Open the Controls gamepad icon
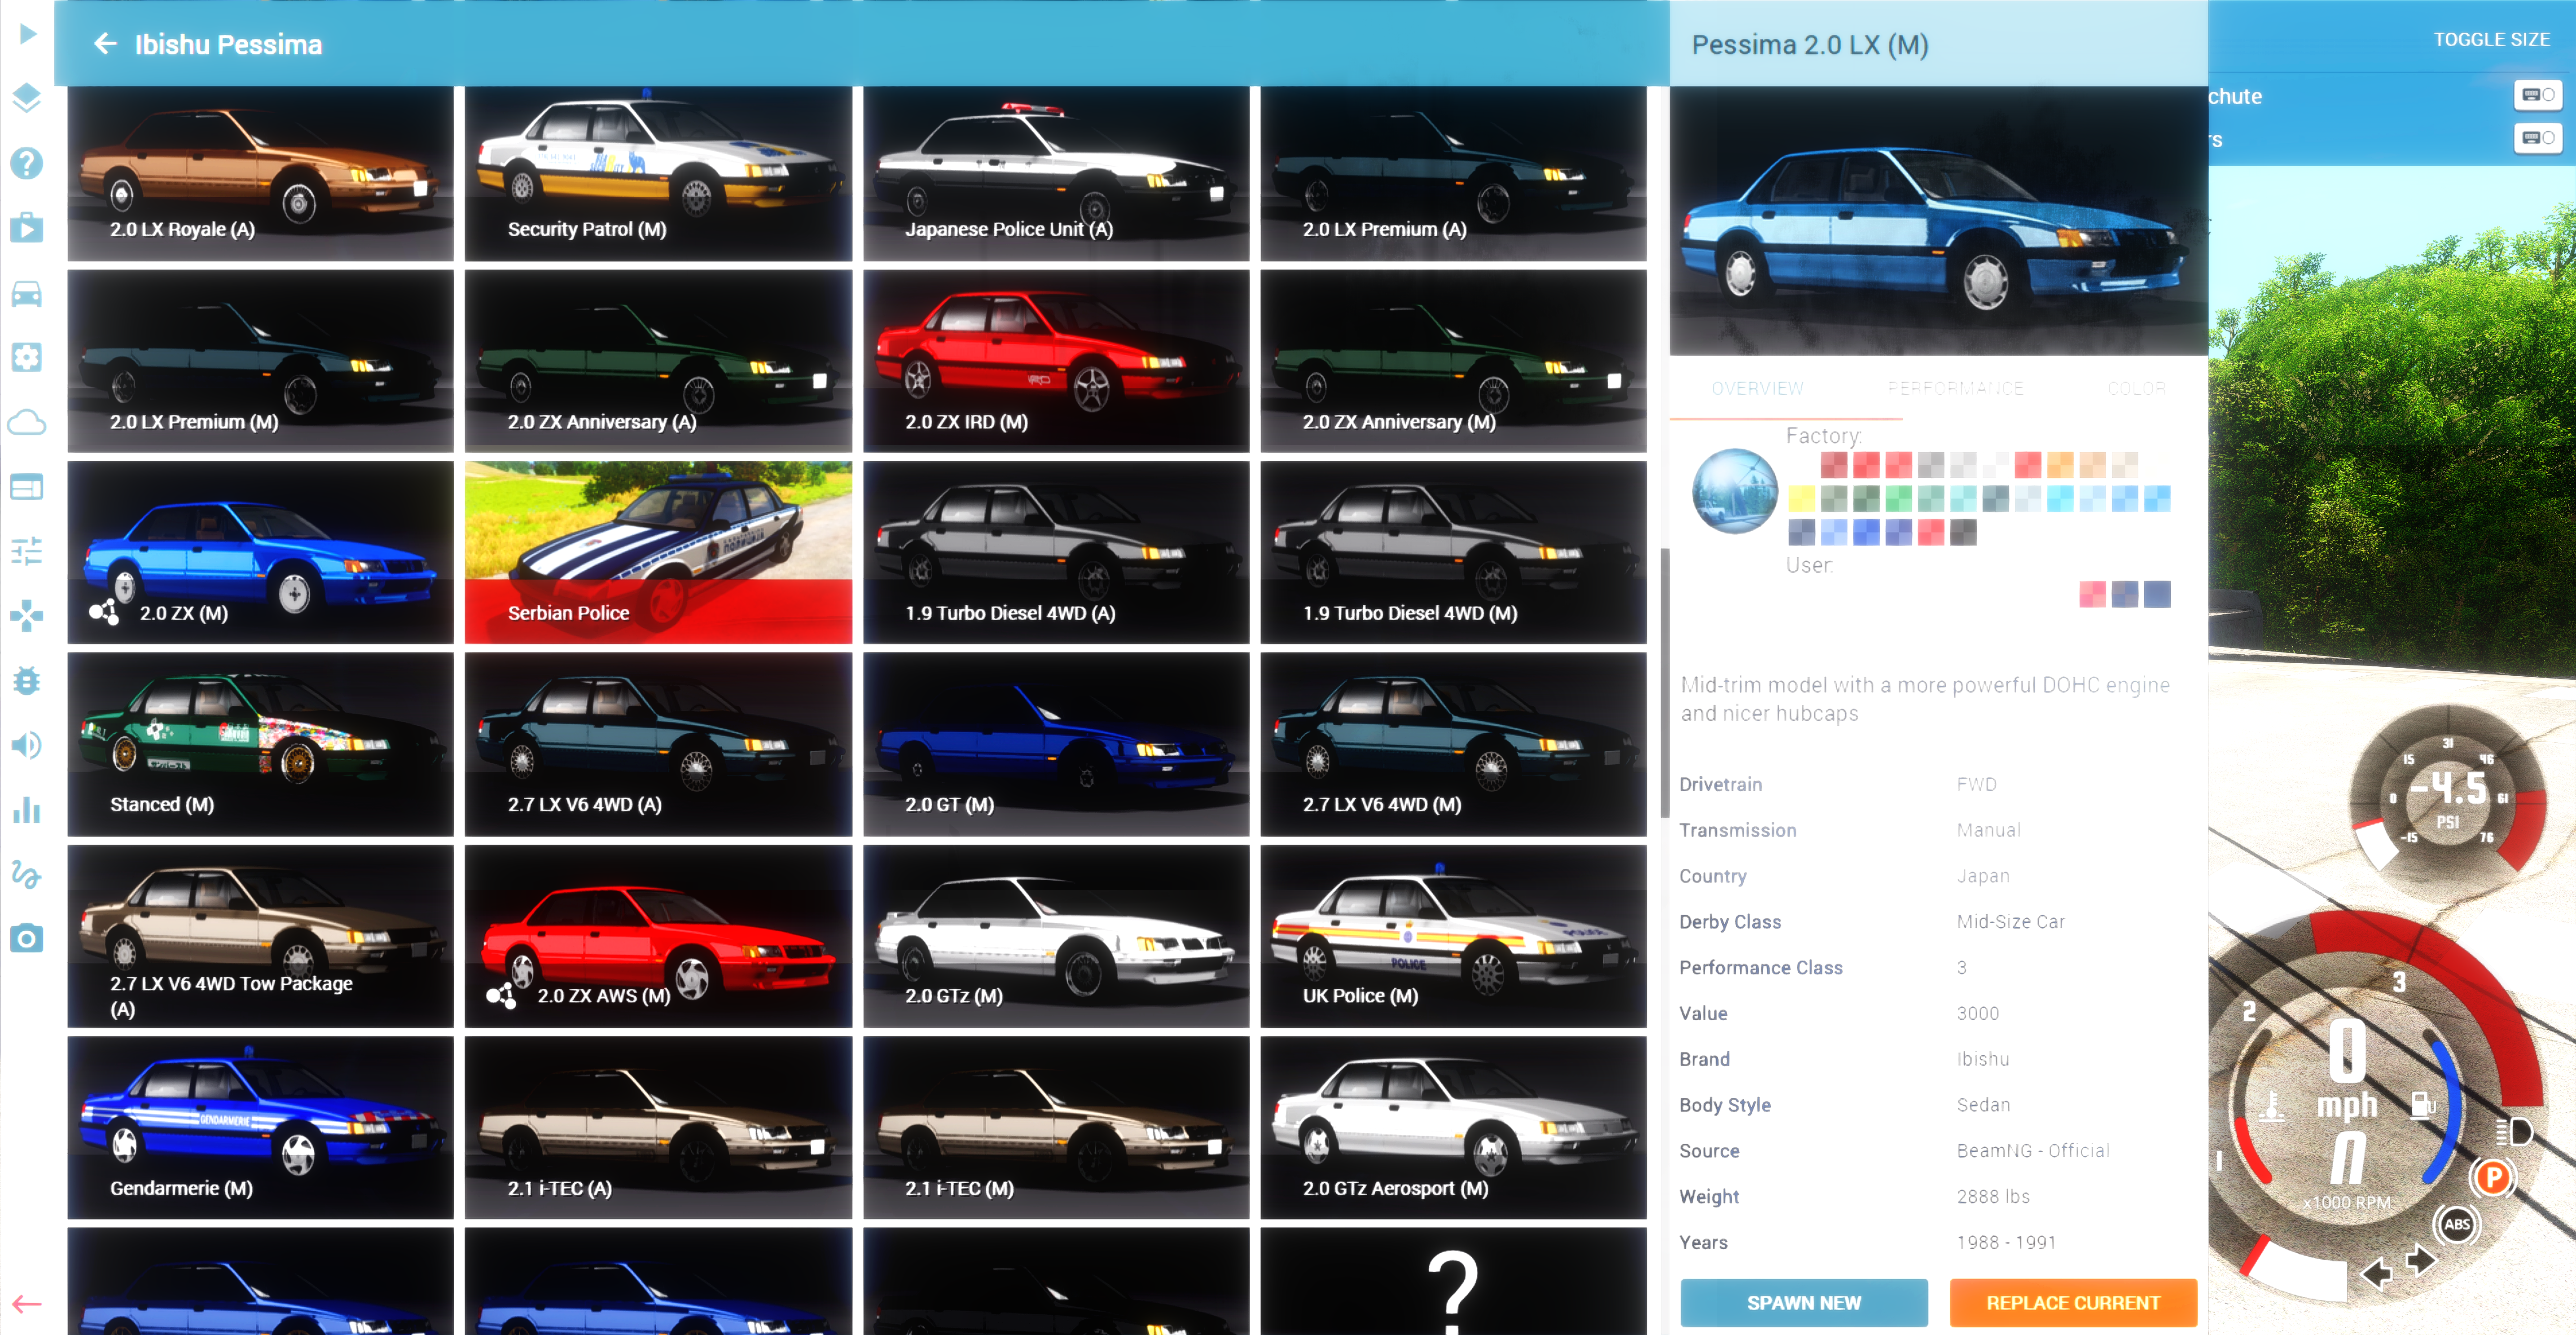 (27, 616)
